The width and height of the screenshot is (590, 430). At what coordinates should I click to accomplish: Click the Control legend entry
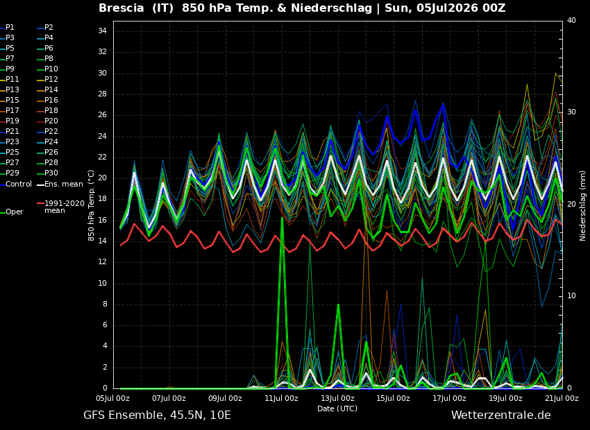click(x=16, y=184)
